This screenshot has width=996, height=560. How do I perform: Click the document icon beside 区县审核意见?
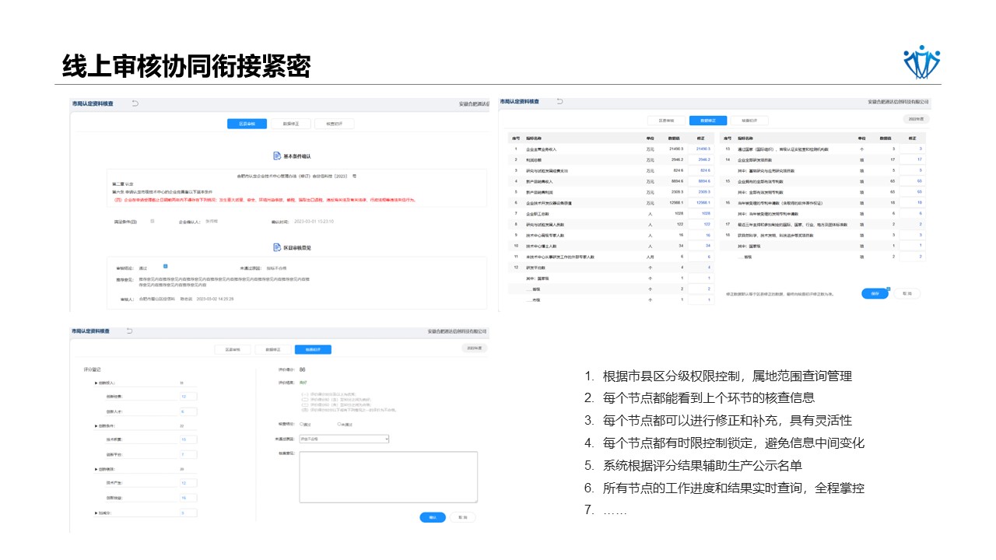276,247
